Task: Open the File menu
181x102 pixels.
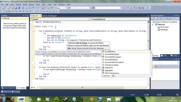Action: click(x=2, y=5)
